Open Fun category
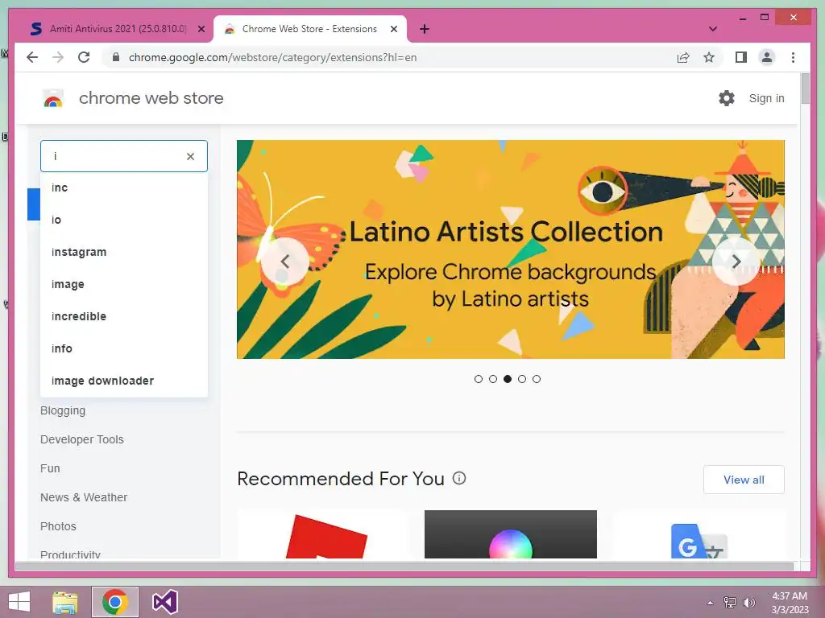Viewport: 825px width, 618px height. (x=50, y=468)
